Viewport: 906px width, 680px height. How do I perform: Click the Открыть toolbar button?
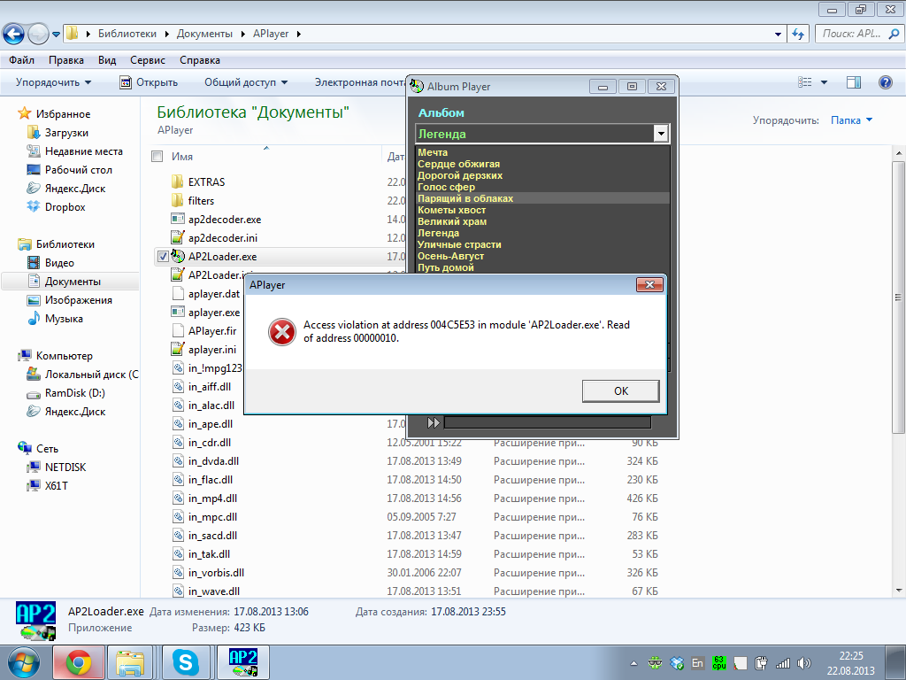point(149,82)
